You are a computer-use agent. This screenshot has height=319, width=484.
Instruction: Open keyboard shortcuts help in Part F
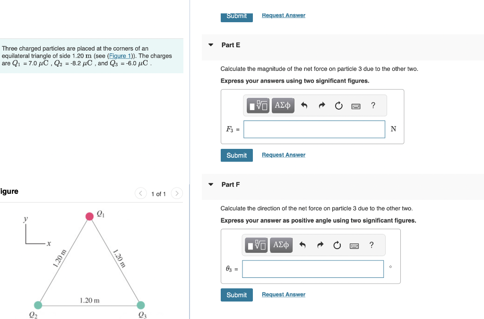(x=354, y=245)
